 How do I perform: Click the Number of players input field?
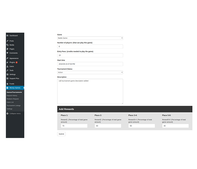pos(90,47)
